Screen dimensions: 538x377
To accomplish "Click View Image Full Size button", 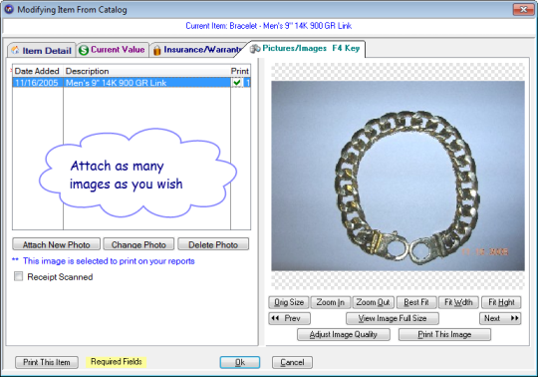I will pos(393,318).
